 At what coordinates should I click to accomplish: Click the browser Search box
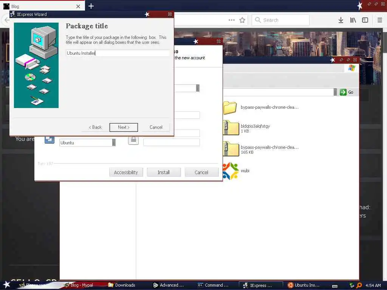point(281,20)
